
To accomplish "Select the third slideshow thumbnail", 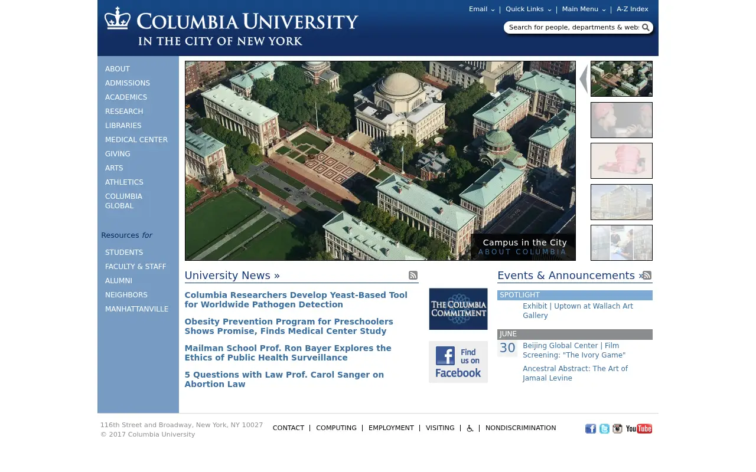I will pyautogui.click(x=621, y=160).
